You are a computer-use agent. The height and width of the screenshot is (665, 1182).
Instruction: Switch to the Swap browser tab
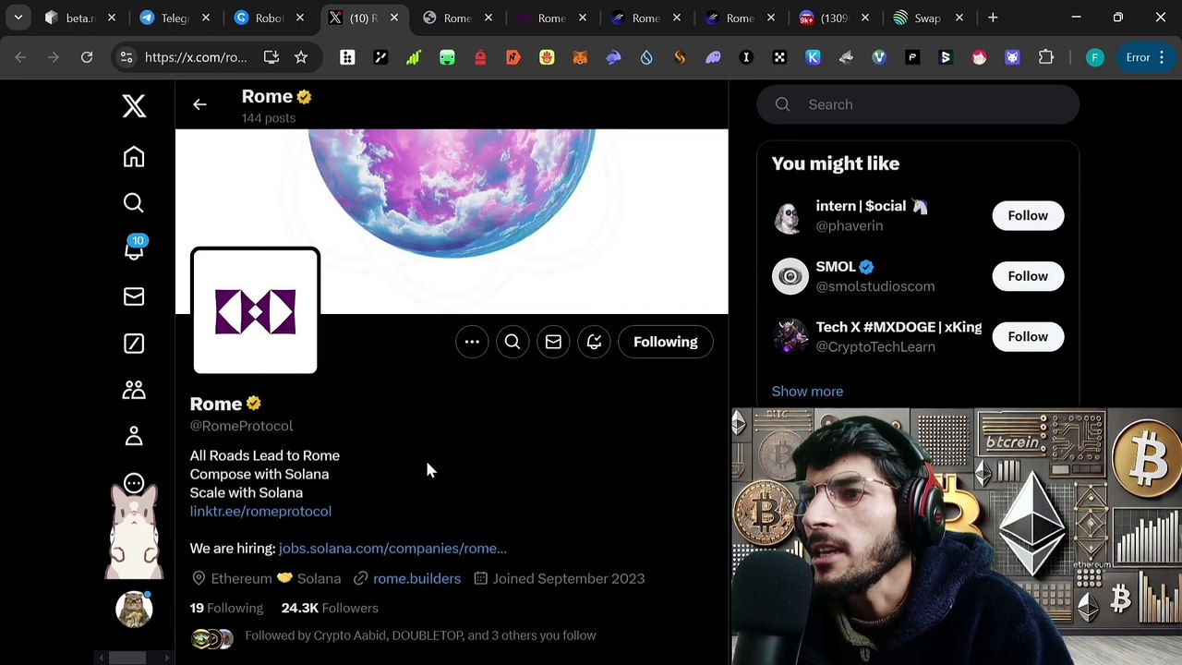tap(927, 18)
